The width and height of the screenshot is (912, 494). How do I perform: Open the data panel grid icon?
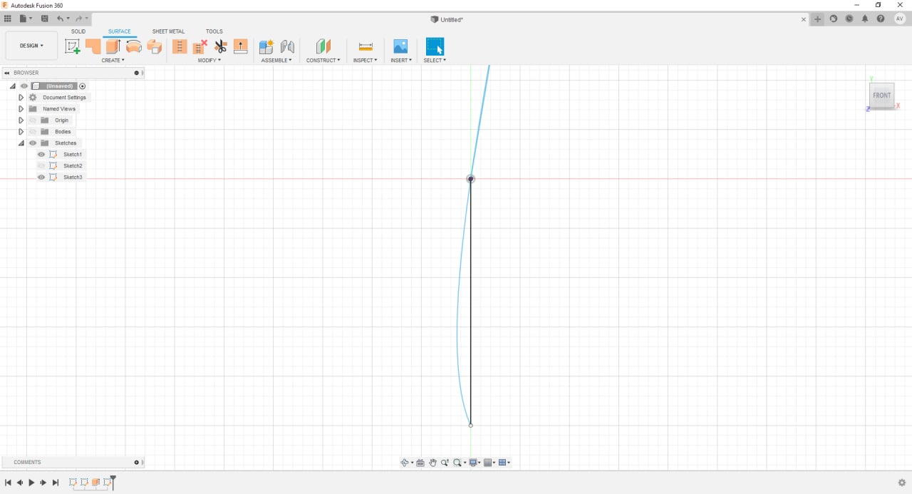(8, 19)
